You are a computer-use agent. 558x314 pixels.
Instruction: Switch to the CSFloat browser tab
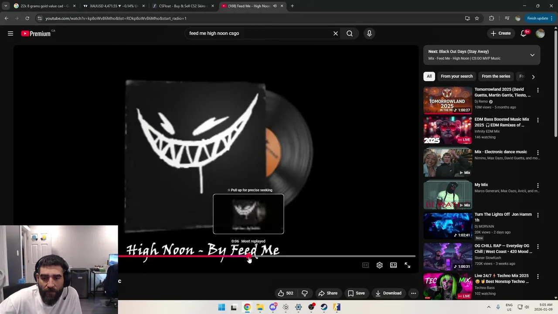pos(182,6)
